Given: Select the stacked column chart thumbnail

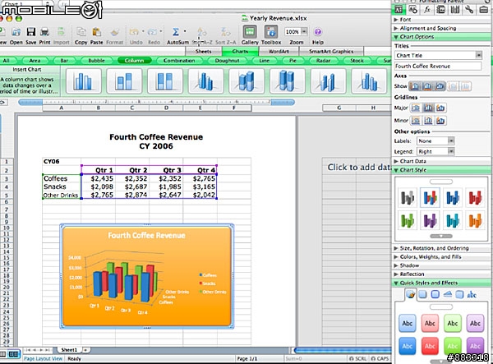Looking at the screenshot, I should click(124, 81).
